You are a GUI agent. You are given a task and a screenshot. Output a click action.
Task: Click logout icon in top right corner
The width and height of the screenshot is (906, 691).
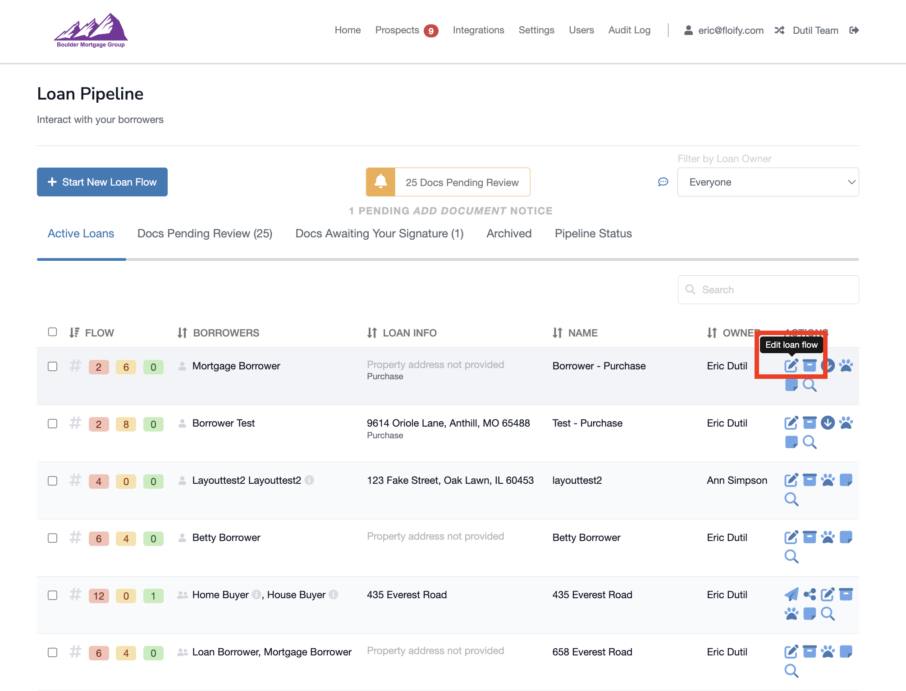[x=854, y=30]
